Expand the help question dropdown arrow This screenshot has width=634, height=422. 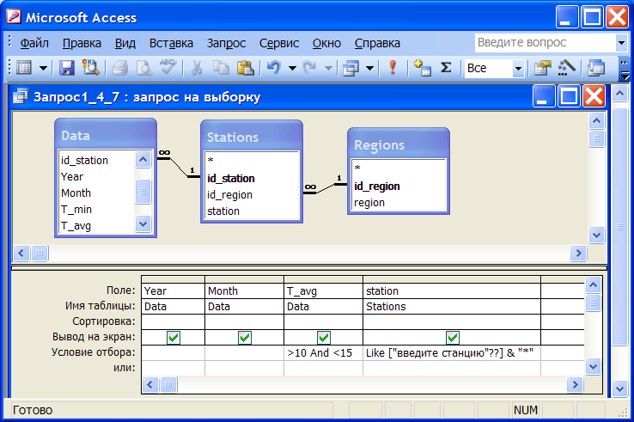[x=621, y=42]
